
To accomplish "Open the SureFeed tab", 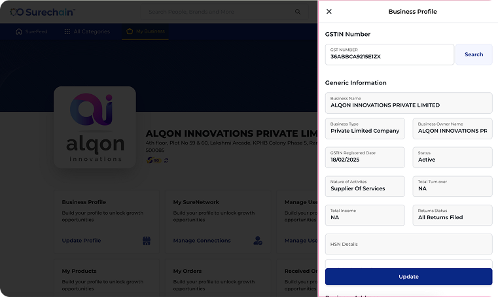I will pos(31,31).
